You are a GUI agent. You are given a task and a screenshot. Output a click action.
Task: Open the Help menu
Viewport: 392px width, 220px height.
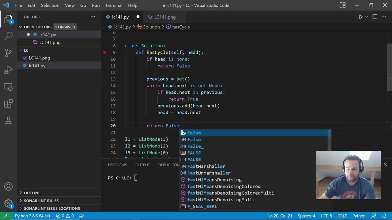[x=133, y=5]
